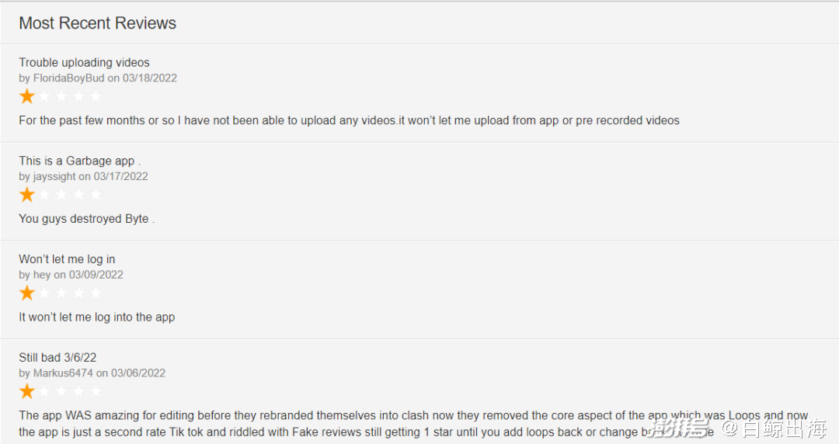Open the 'Trouble uploading videos' review title
839x444 pixels.
[x=84, y=63]
